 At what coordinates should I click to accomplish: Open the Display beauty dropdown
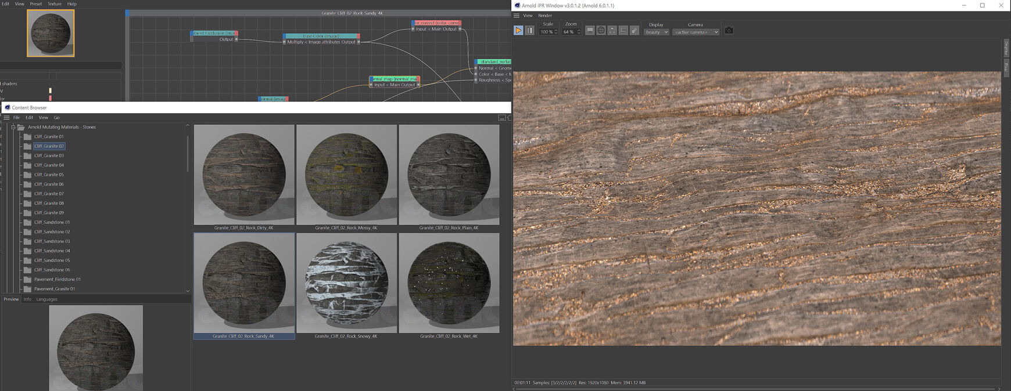point(656,32)
